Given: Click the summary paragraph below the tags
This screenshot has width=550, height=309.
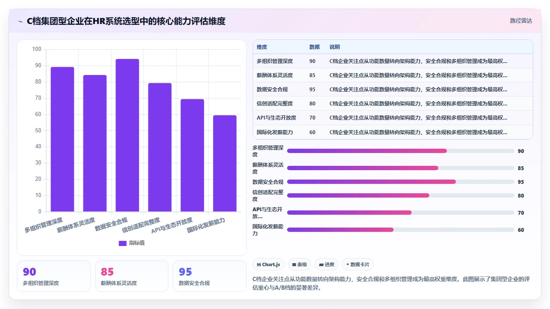Looking at the screenshot, I should tap(391, 283).
